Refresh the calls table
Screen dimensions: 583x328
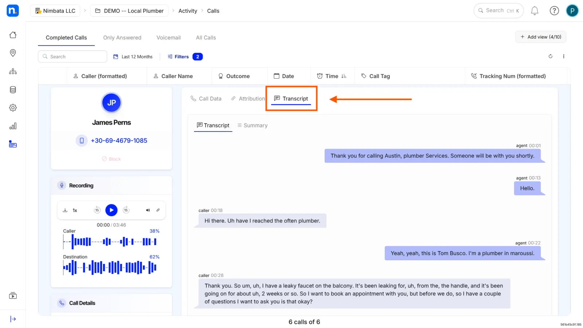551,56
